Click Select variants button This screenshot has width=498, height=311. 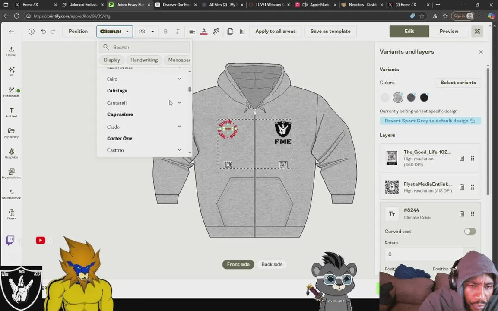coord(458,83)
